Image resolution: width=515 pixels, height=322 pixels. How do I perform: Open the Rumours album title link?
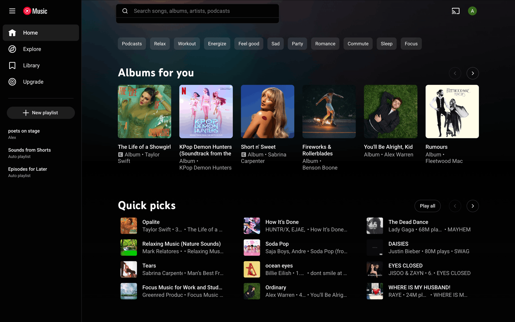(x=436, y=147)
